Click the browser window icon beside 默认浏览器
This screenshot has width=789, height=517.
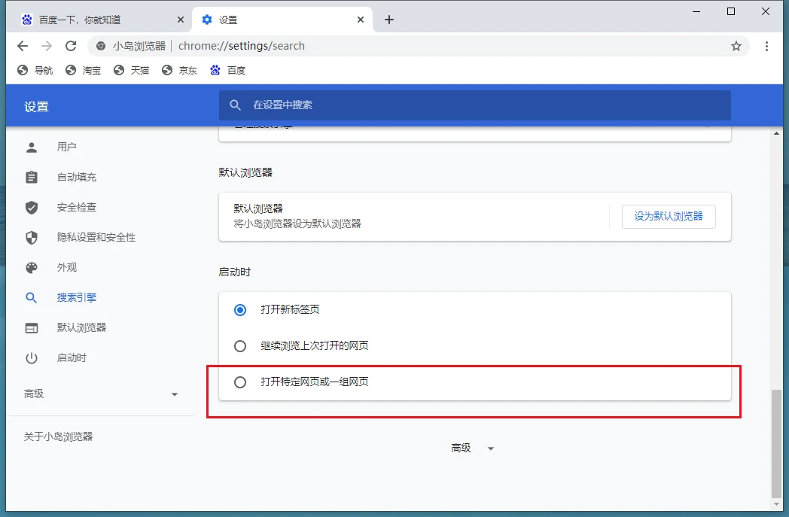(32, 328)
